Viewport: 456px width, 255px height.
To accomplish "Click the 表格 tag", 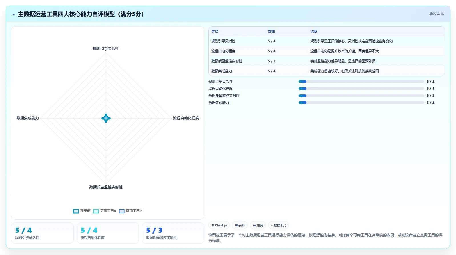I will coord(240,225).
